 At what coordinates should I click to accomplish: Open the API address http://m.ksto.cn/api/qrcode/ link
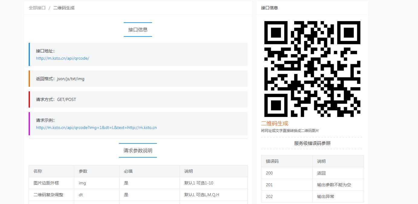(x=62, y=59)
